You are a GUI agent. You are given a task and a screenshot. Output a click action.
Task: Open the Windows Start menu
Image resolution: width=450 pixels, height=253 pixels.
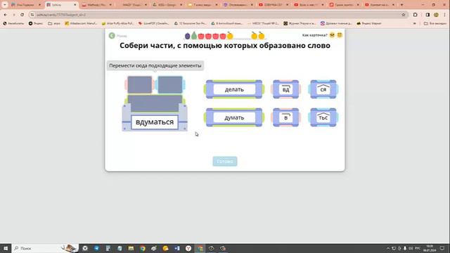6,248
